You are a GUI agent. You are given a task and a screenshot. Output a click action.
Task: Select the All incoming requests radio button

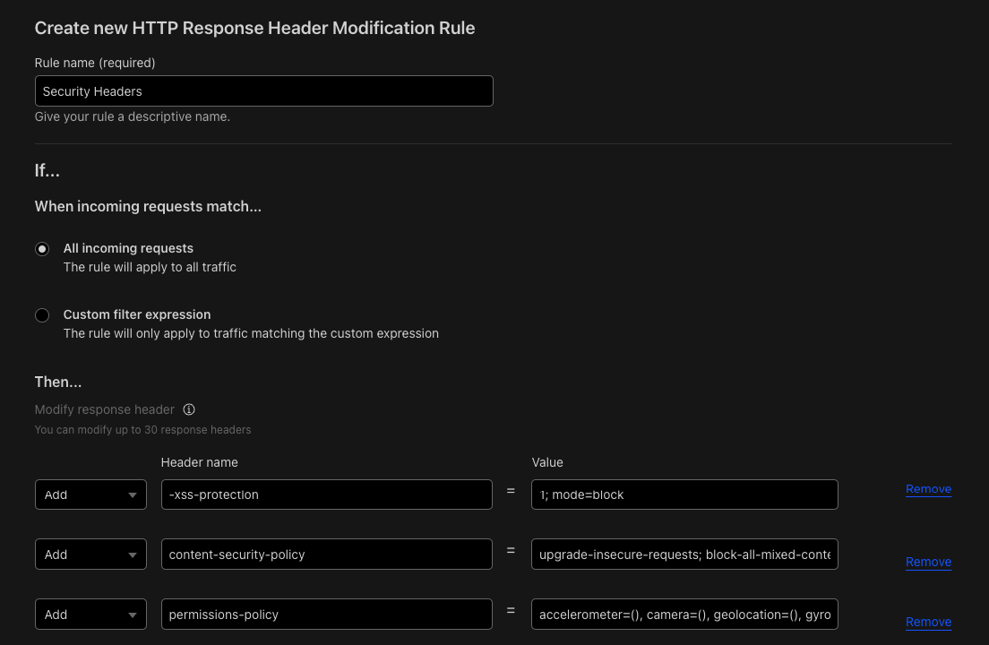pos(42,249)
